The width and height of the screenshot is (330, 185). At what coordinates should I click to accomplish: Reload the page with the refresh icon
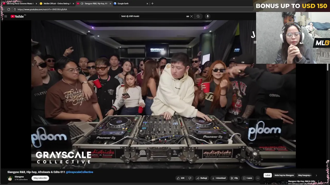(9, 10)
